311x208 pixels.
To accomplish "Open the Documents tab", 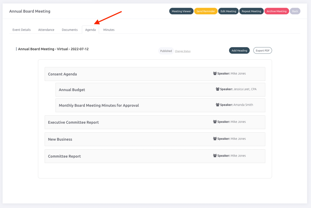I will tap(70, 30).
